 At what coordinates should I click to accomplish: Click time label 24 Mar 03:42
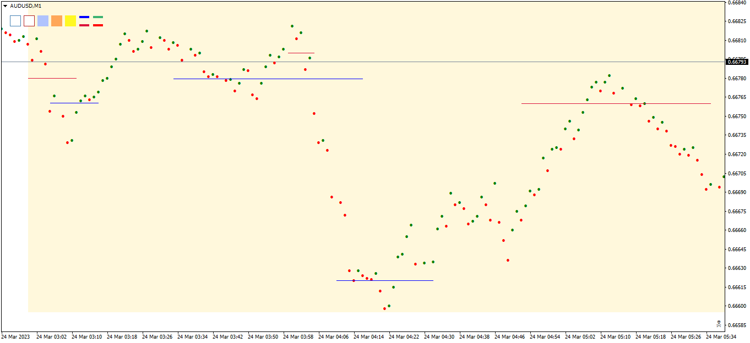click(x=227, y=336)
